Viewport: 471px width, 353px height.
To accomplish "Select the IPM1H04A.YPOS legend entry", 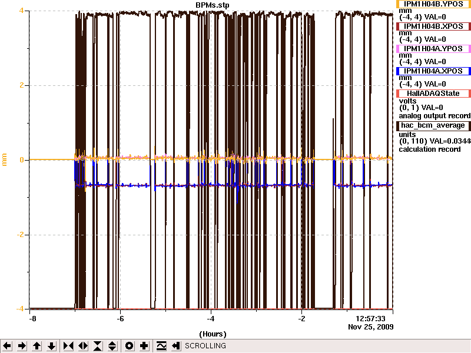I will click(x=433, y=49).
